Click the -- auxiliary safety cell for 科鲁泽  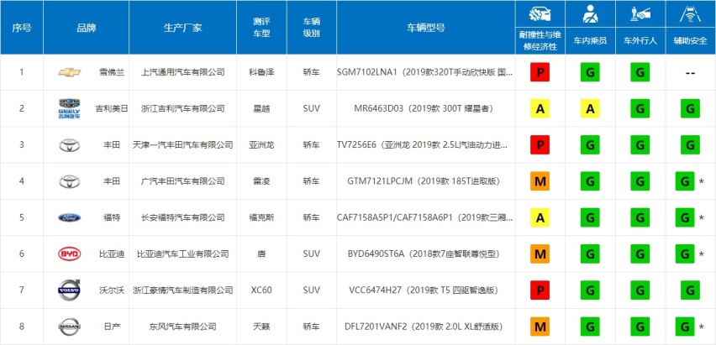click(691, 72)
